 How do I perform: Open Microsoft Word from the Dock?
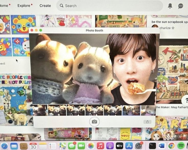162,146
